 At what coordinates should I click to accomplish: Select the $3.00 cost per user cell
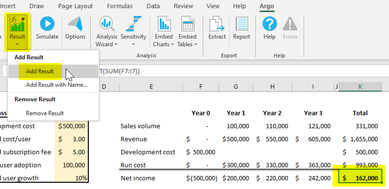tap(71, 139)
